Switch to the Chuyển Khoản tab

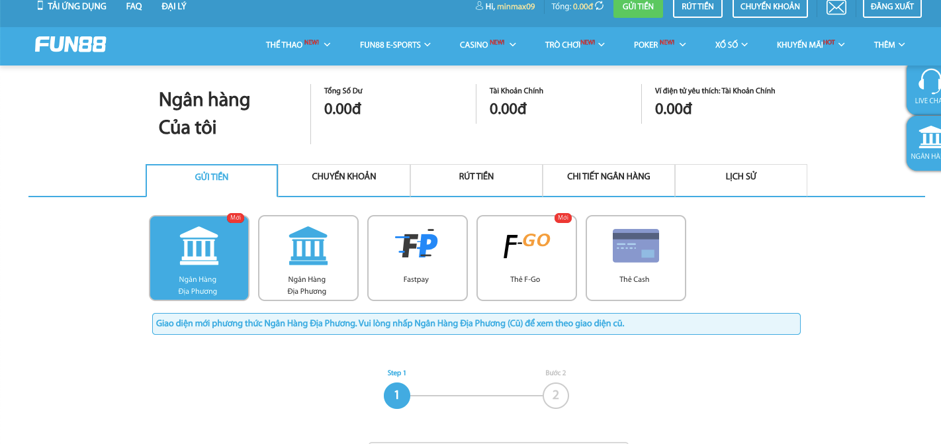pos(344,180)
